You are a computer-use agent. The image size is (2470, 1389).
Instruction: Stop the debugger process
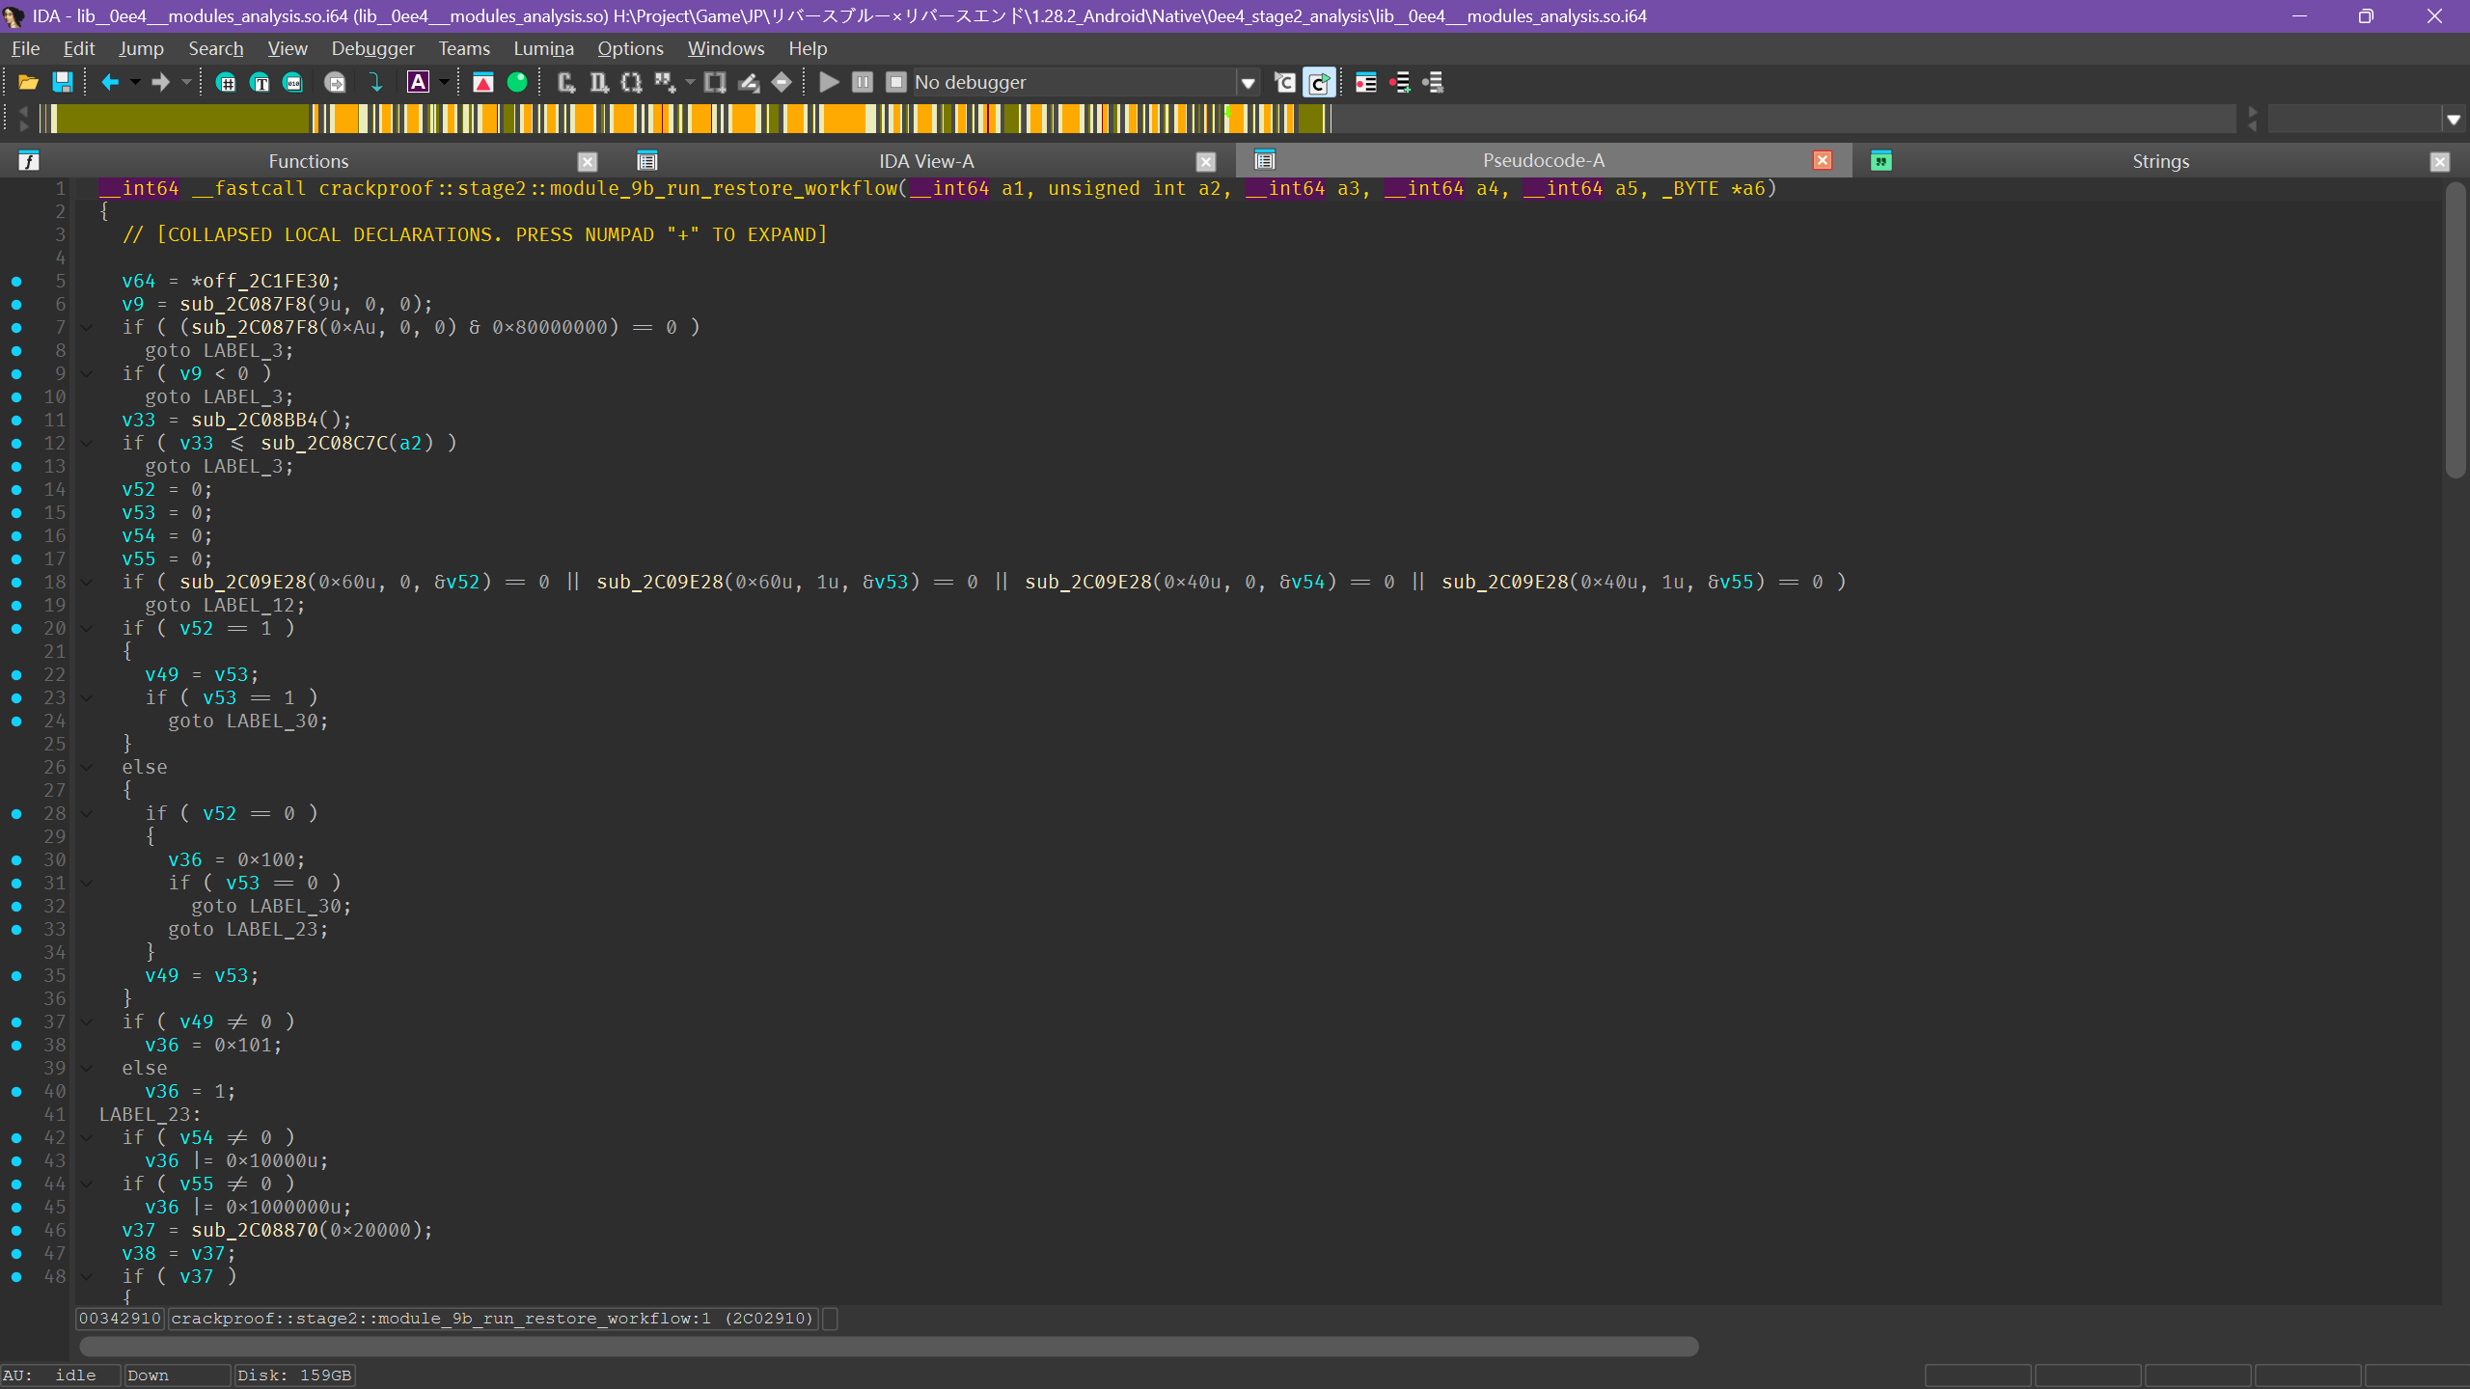pyautogui.click(x=896, y=83)
